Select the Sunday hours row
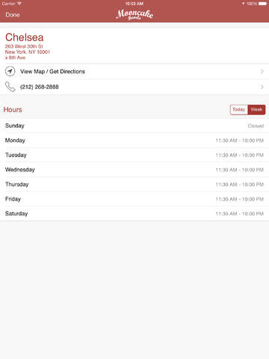Image resolution: width=269 pixels, height=359 pixels. [134, 126]
